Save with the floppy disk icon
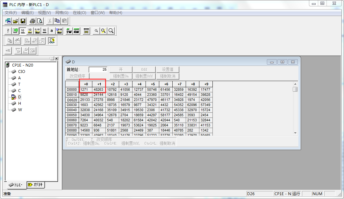The height and width of the screenshot is (199, 344). pos(23,21)
